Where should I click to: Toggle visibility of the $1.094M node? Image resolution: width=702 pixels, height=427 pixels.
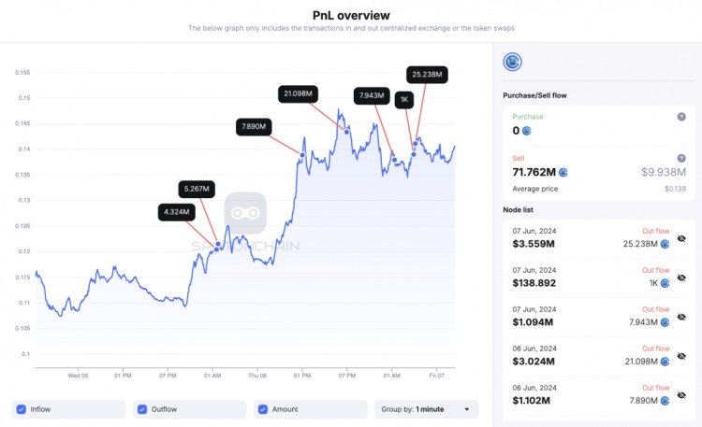point(681,317)
